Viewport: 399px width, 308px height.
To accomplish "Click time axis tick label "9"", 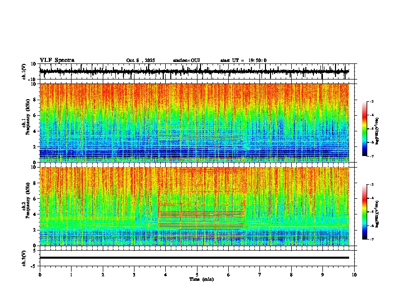I will [322, 275].
